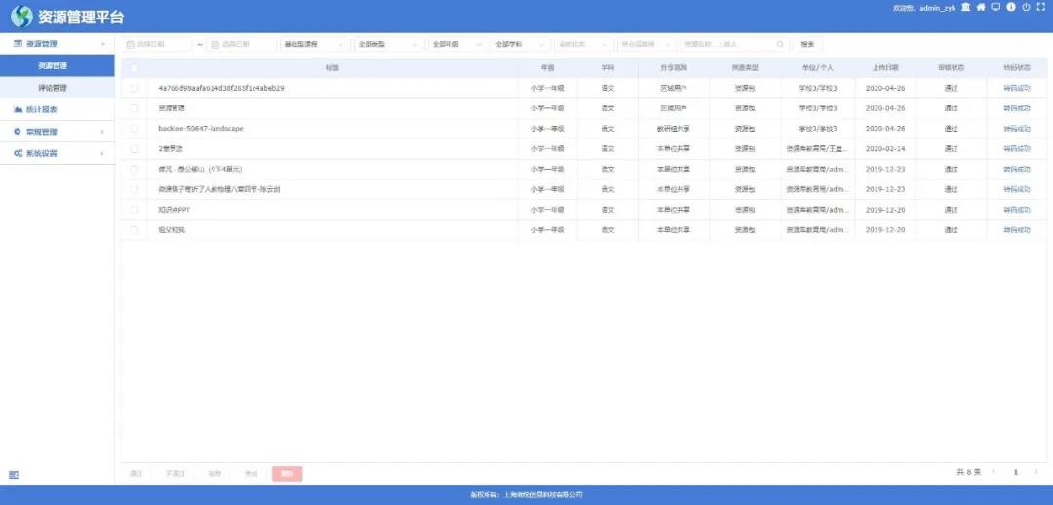The height and width of the screenshot is (505, 1053).
Task: Click 转码成功 link in backlee-50647-landscape row
Action: (1016, 129)
